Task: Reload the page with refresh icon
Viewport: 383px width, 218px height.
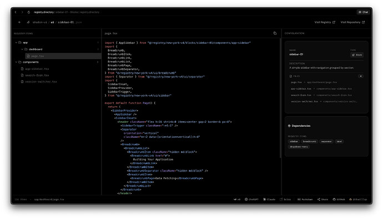Action: (28, 12)
